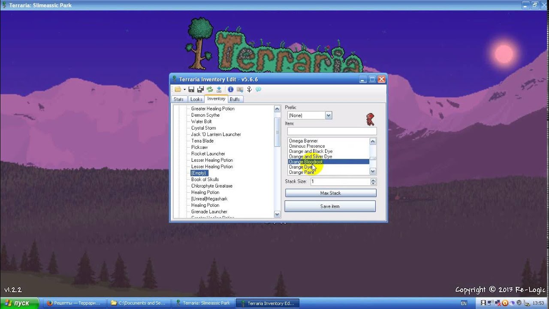
Task: Save player with single floppy icon
Action: click(191, 89)
